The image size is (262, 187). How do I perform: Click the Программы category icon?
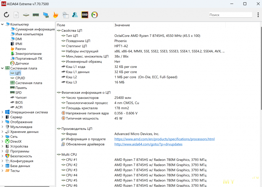pyautogui.click(x=7, y=151)
